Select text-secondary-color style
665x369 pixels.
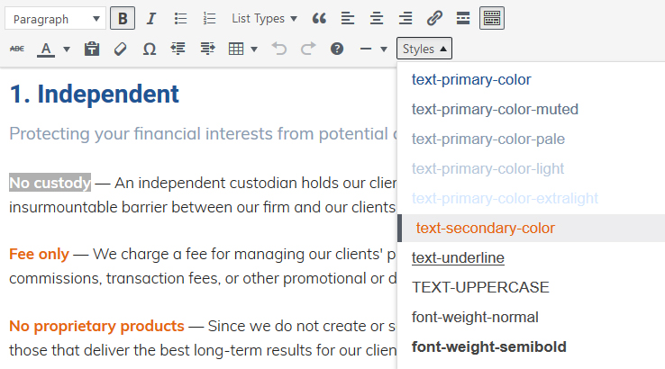[531, 228]
